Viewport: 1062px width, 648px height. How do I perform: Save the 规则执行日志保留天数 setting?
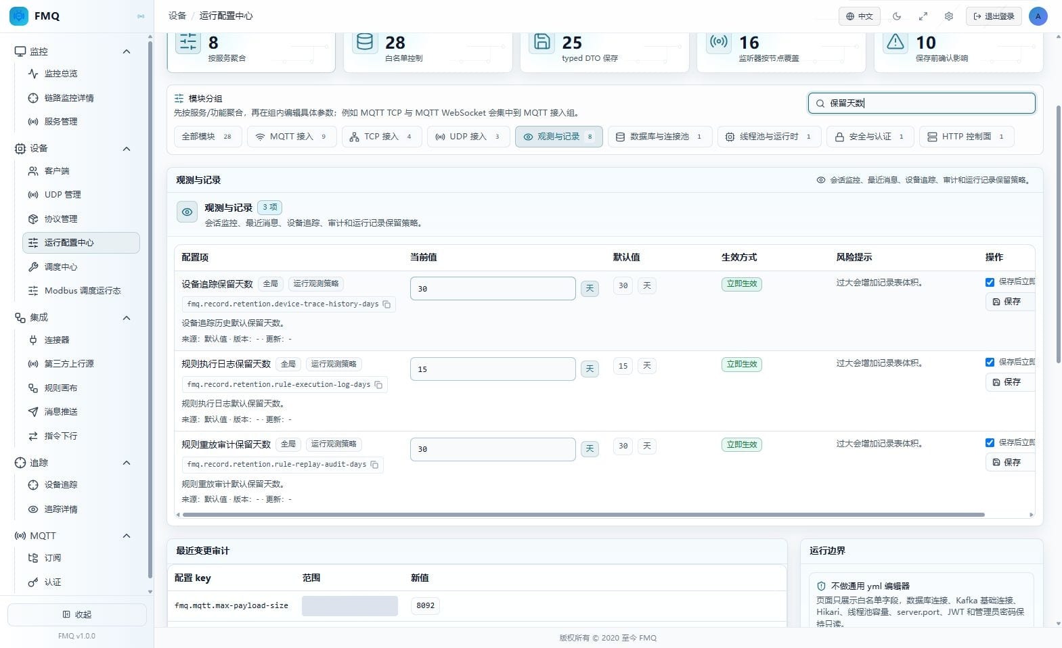coord(1010,382)
